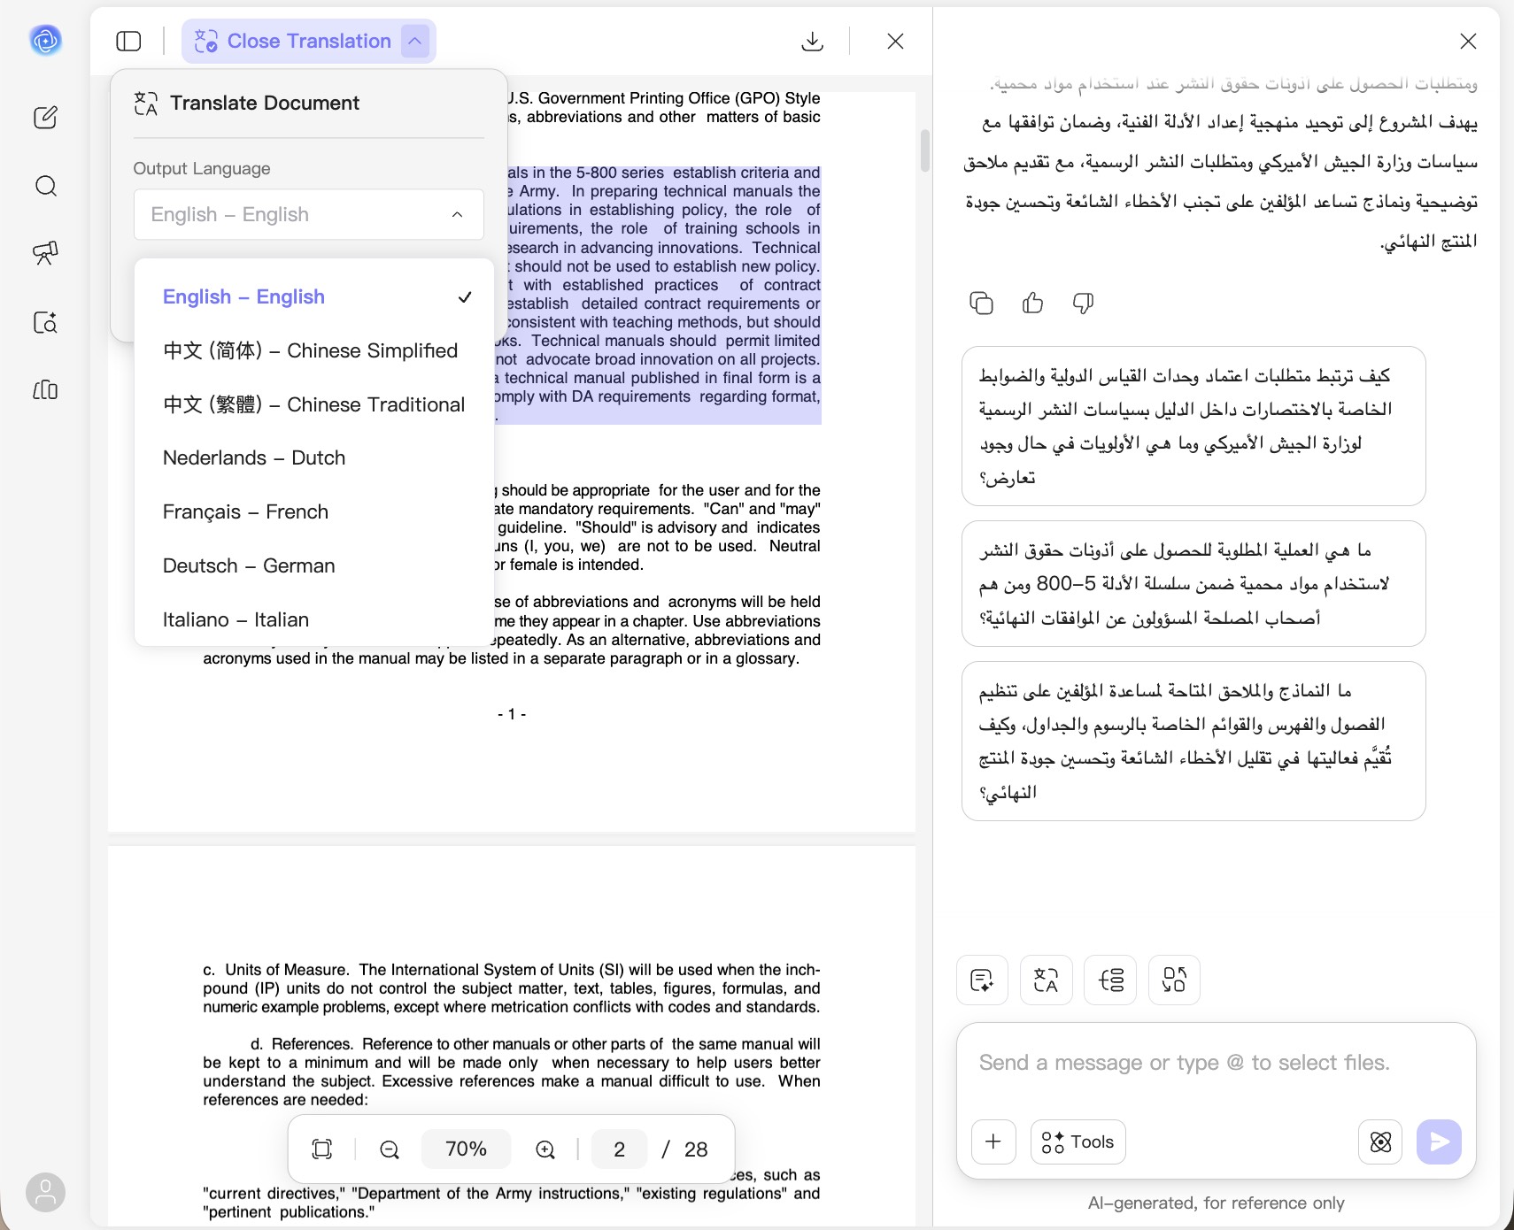Click the current page number field
The image size is (1514, 1230).
pyautogui.click(x=619, y=1149)
